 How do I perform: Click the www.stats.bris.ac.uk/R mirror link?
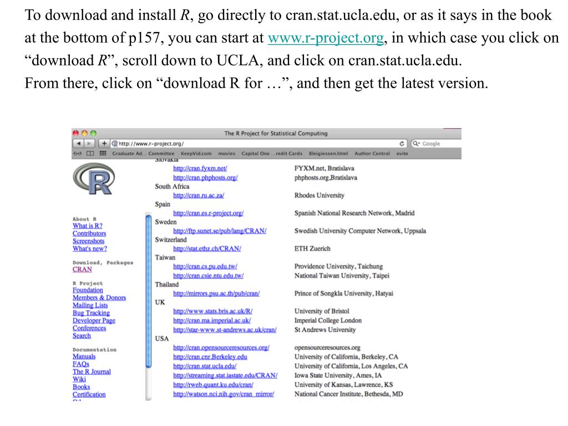212,311
